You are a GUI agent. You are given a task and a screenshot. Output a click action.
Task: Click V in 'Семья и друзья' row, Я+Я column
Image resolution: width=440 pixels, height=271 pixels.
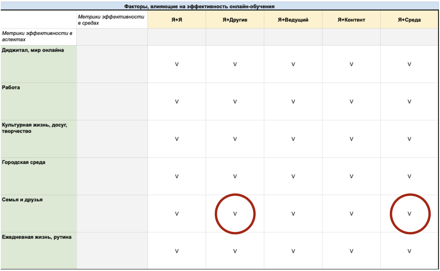click(177, 214)
